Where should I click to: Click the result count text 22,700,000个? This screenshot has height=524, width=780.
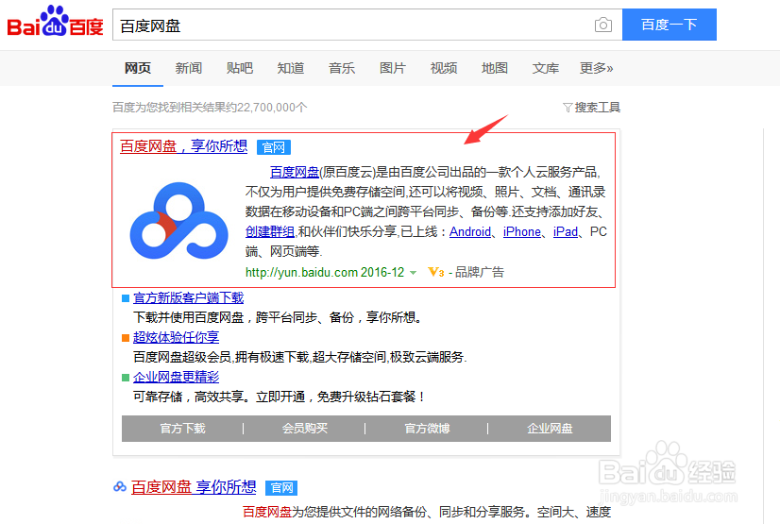click(272, 108)
